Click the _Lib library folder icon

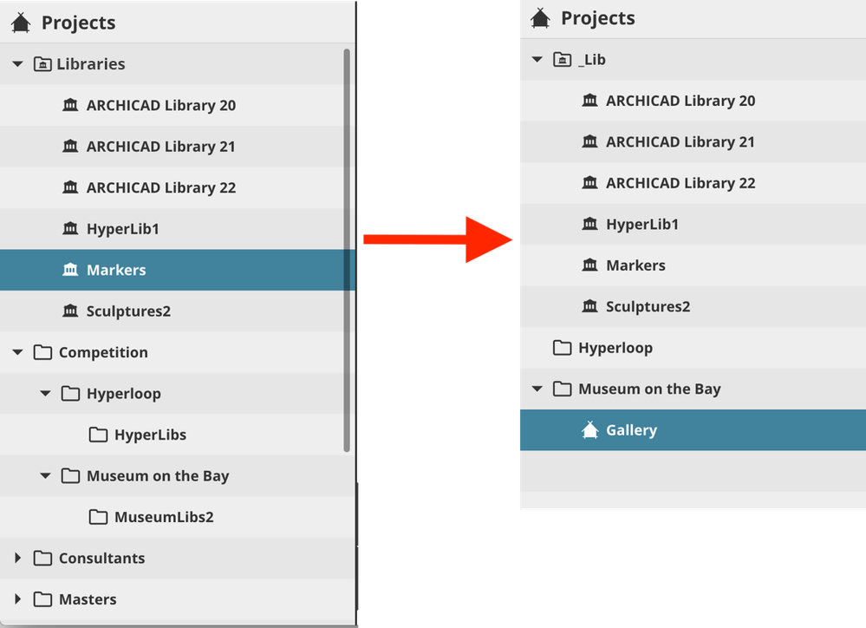pyautogui.click(x=563, y=60)
